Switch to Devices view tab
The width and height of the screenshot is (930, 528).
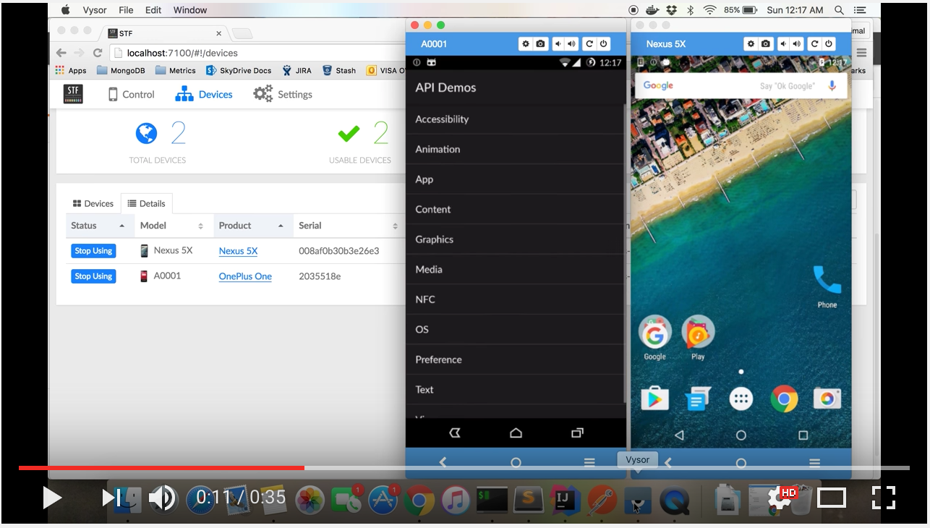coord(93,204)
